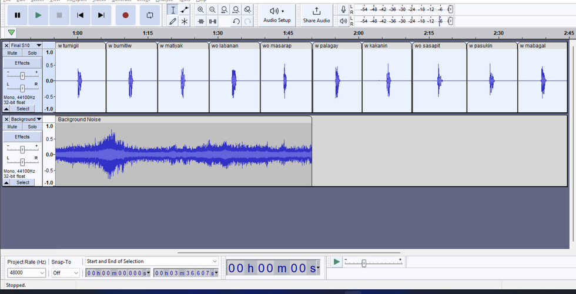Click the Background track gain slider
The image size is (576, 294).
tap(22, 149)
